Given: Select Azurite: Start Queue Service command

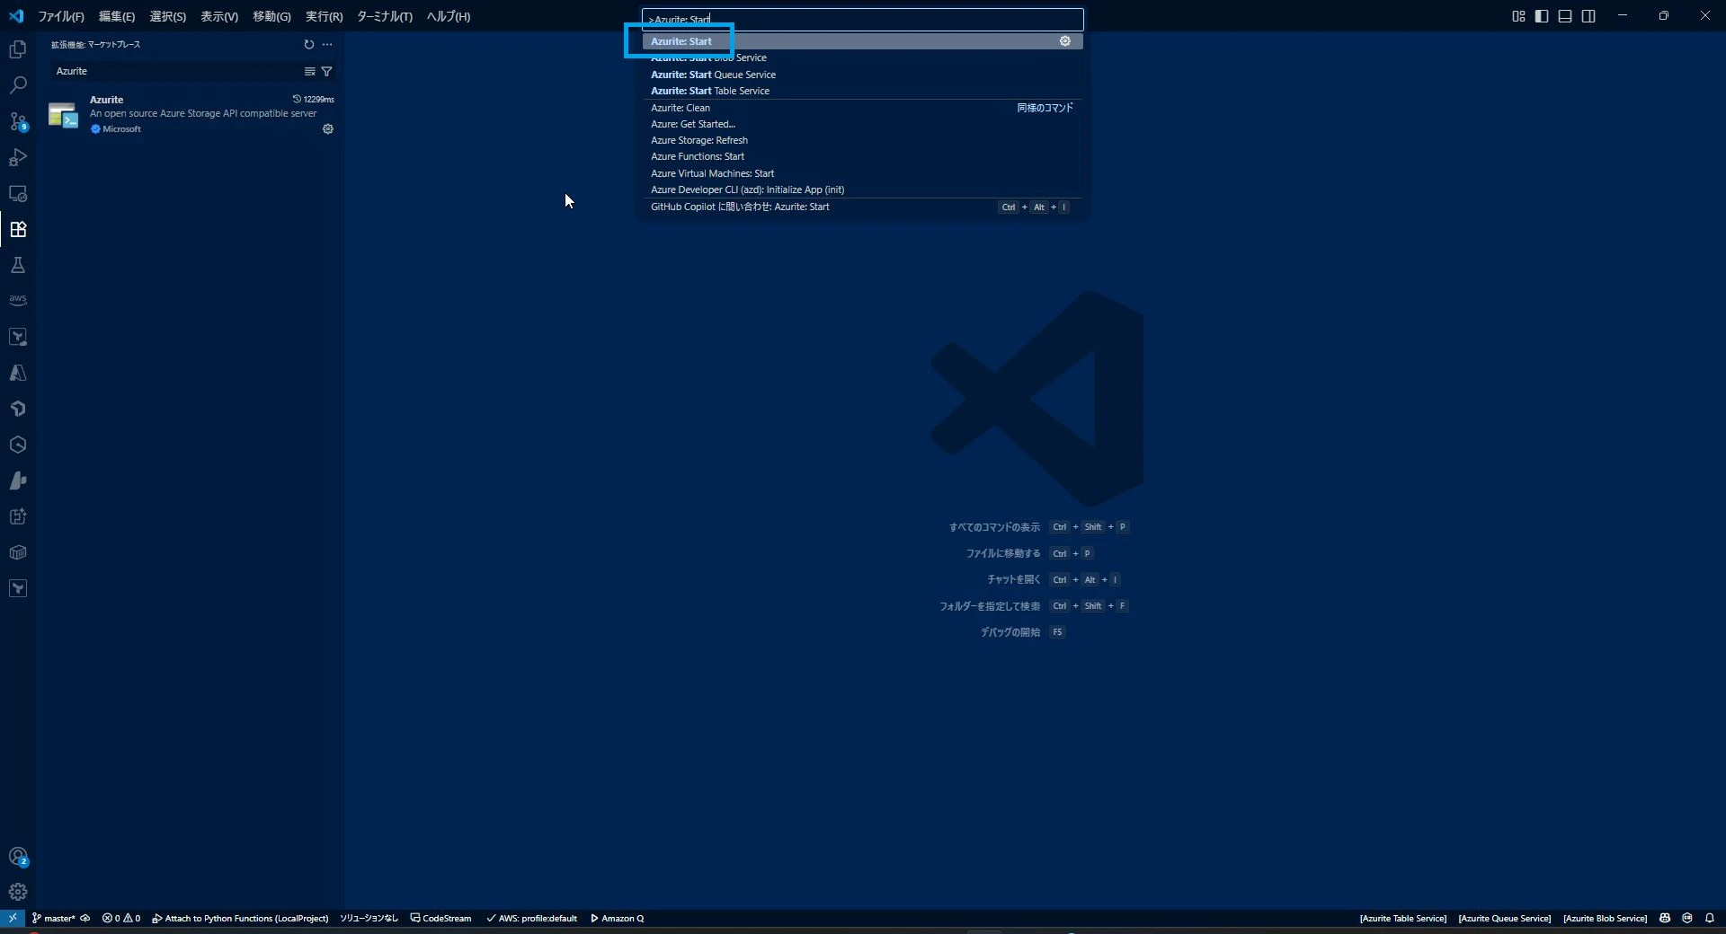Looking at the screenshot, I should point(862,75).
